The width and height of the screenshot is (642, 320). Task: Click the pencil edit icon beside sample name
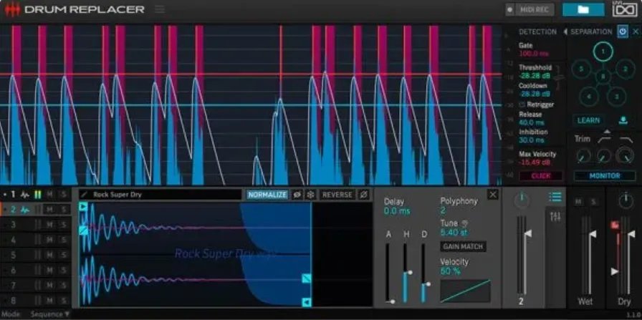84,195
